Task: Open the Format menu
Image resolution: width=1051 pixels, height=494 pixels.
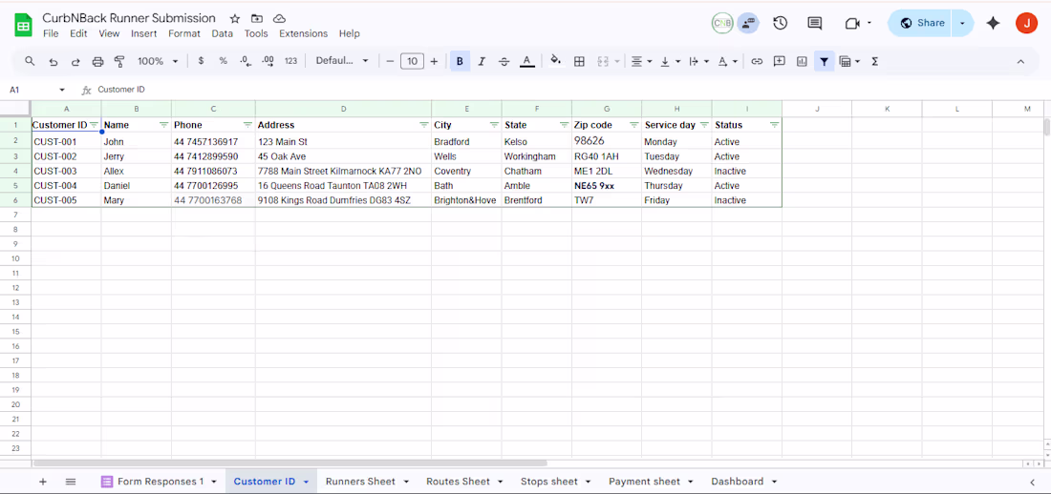Action: (184, 33)
